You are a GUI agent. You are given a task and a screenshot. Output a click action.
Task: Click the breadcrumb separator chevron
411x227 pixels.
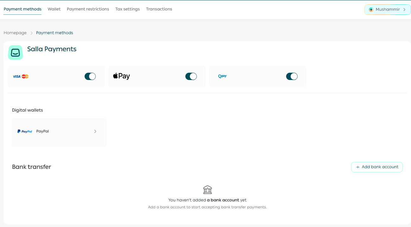pyautogui.click(x=31, y=33)
